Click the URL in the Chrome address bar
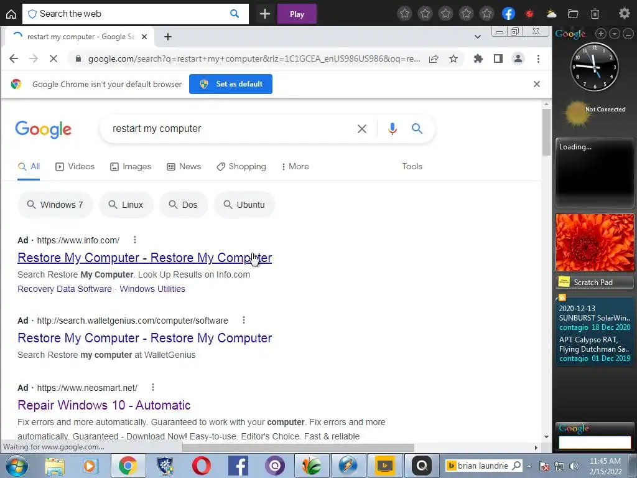 click(254, 59)
